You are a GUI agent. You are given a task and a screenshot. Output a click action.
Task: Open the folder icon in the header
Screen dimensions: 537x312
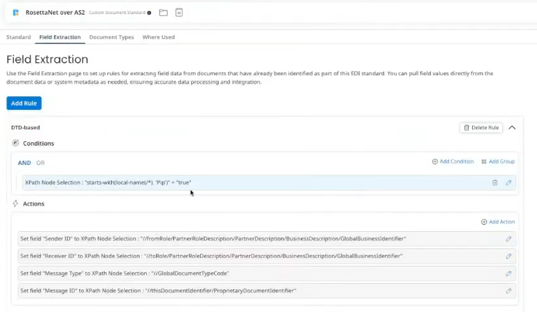(x=163, y=13)
